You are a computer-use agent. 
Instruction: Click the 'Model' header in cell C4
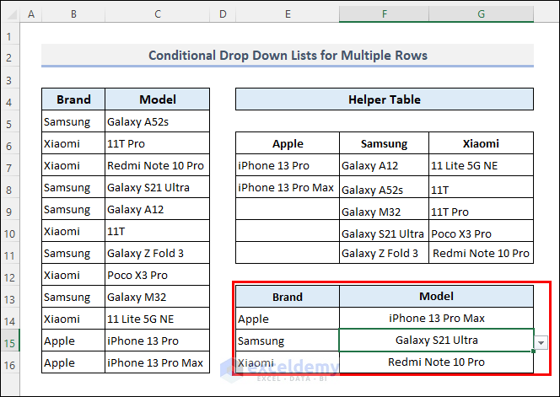[x=157, y=99]
